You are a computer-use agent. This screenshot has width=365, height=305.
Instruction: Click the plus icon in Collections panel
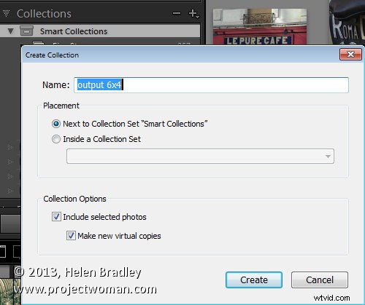coord(193,14)
